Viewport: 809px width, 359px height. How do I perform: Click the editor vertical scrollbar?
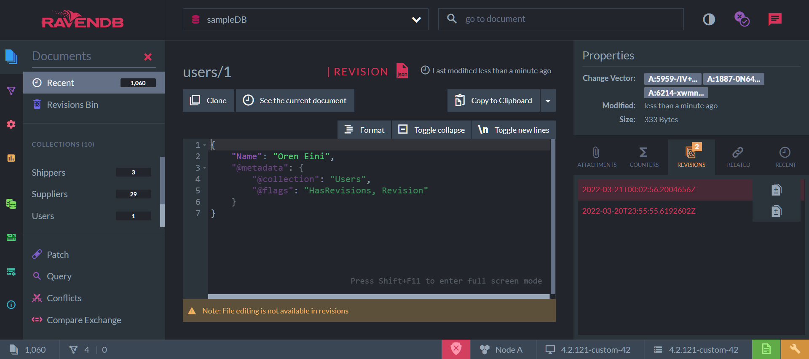click(x=553, y=217)
